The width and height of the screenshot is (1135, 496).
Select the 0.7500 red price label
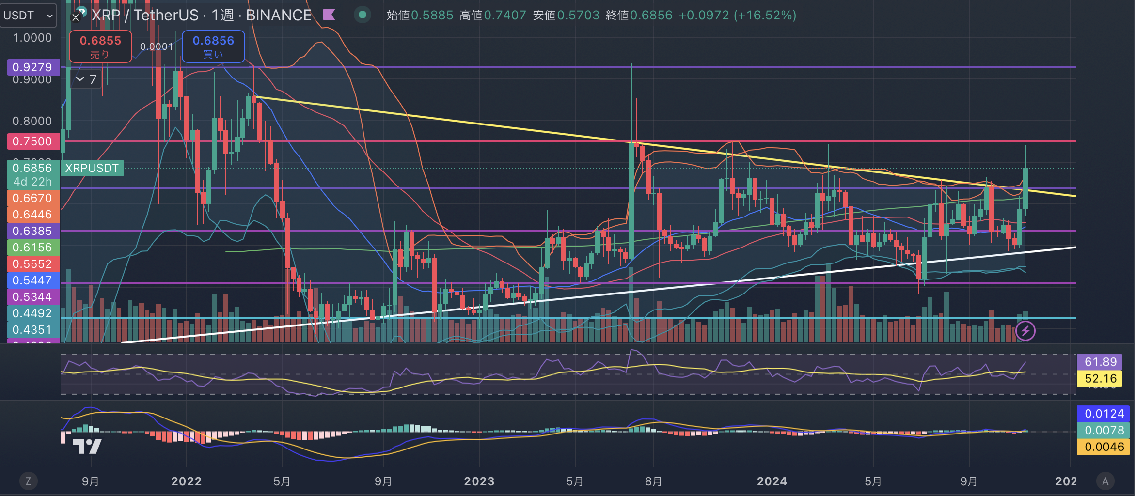(x=33, y=141)
